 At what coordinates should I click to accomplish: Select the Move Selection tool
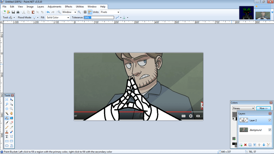click(x=12, y=104)
